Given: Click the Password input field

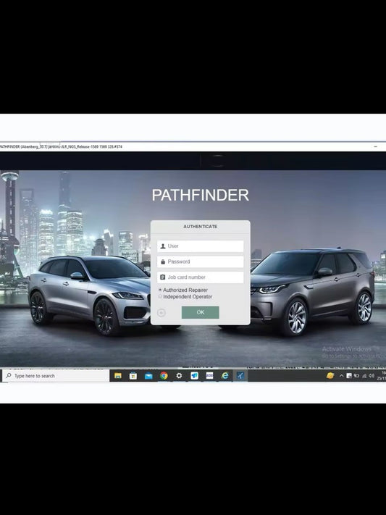Looking at the screenshot, I should coord(201,261).
